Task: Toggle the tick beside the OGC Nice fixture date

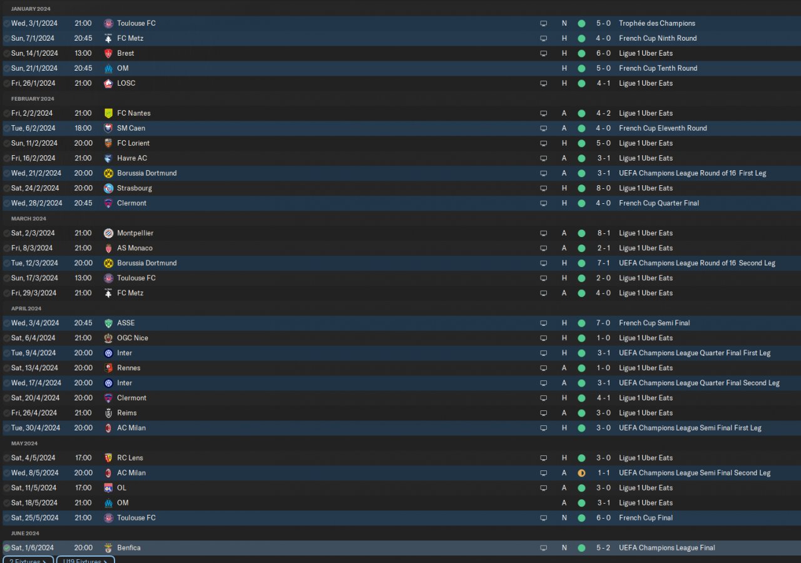Action: point(6,338)
